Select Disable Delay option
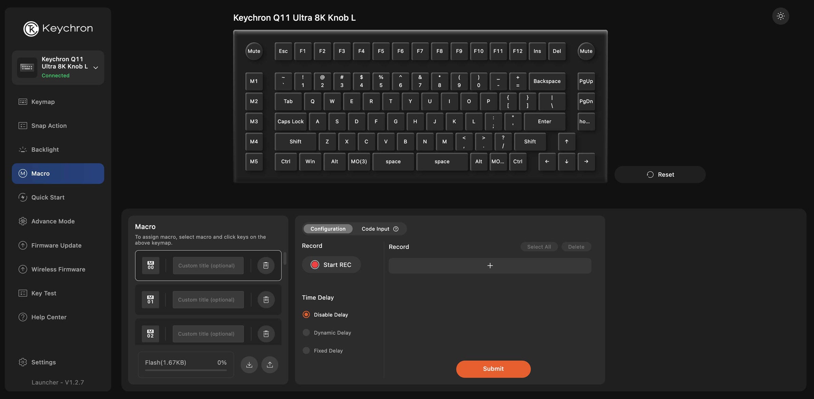 (306, 314)
